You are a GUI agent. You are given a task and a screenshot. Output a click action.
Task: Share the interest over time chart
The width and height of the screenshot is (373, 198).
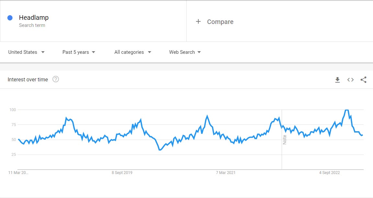coord(363,80)
